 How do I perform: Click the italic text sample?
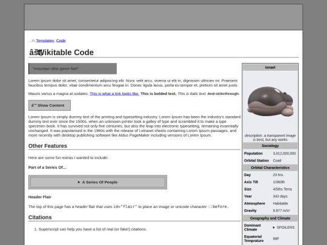[x=192, y=94]
